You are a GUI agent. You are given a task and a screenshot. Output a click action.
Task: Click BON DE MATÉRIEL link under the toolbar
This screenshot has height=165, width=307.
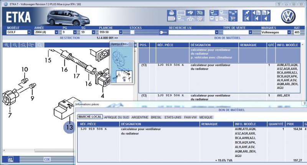coord(227,38)
